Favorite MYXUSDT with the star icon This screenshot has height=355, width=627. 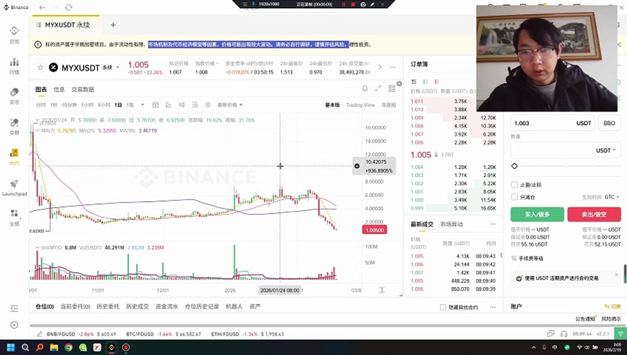point(40,68)
